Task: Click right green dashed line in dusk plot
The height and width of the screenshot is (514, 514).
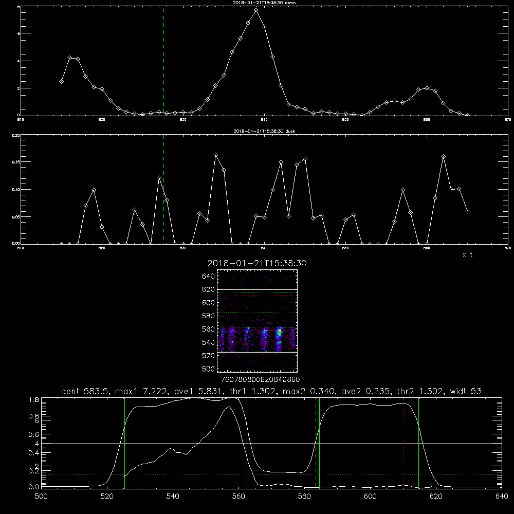Action: tap(284, 190)
